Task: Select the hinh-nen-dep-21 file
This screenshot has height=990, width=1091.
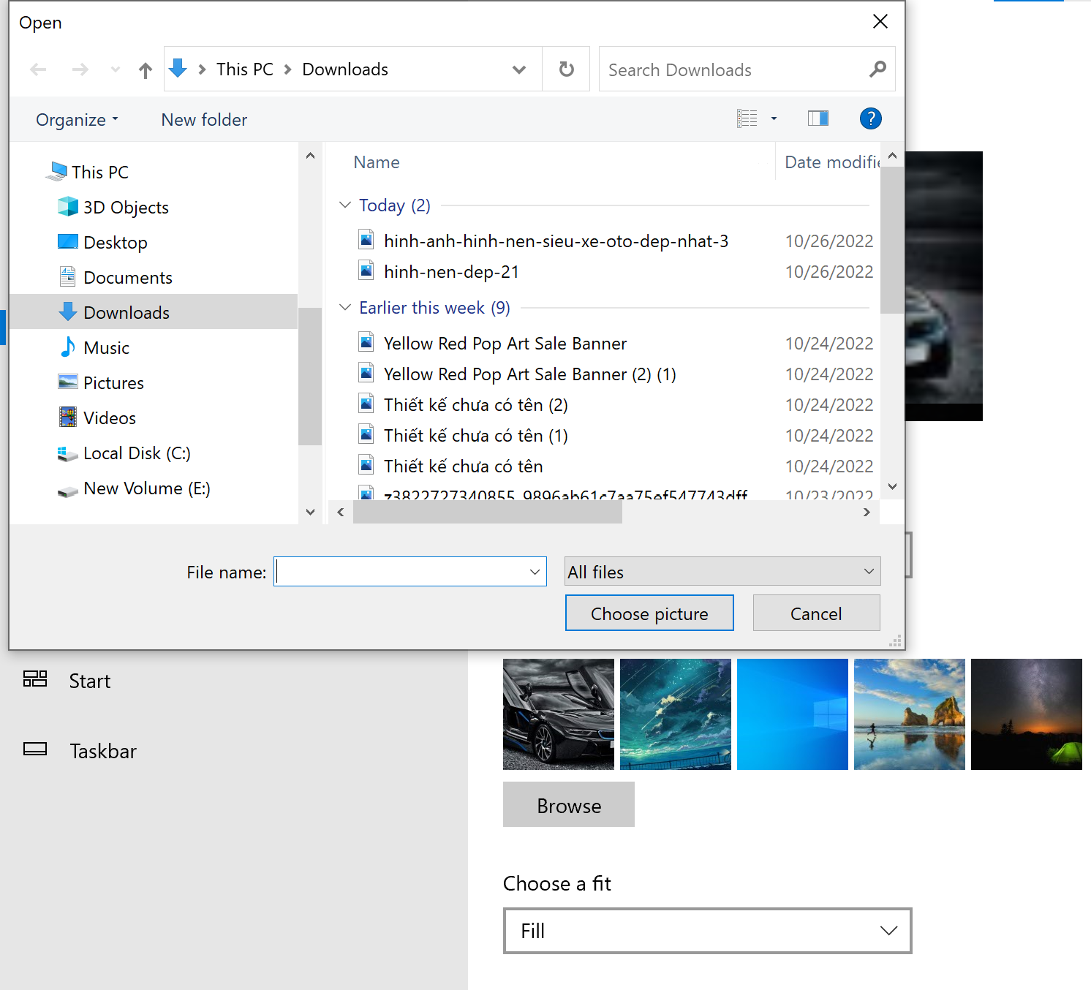Action: coord(451,272)
